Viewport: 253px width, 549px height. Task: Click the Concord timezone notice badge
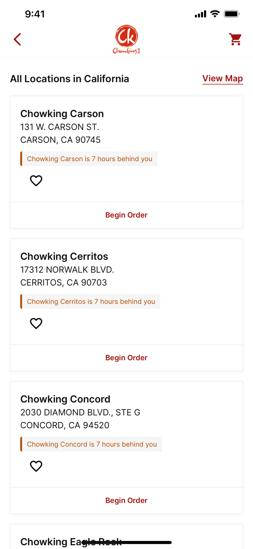[91, 444]
